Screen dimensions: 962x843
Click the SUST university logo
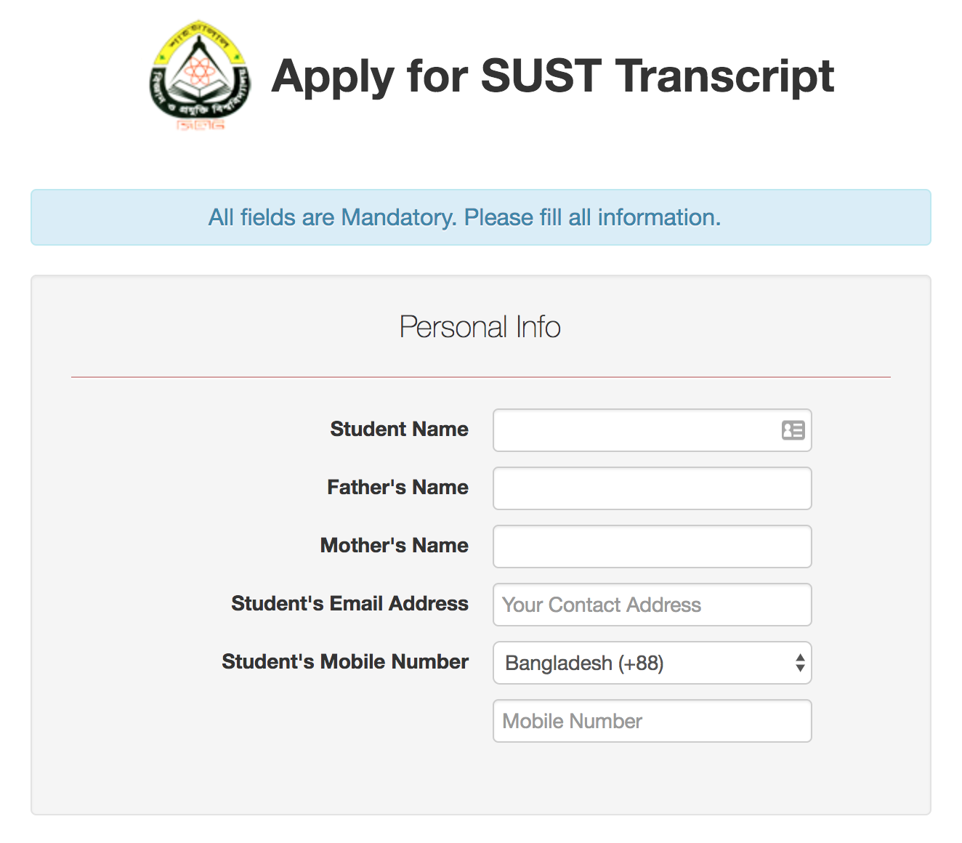pos(201,73)
